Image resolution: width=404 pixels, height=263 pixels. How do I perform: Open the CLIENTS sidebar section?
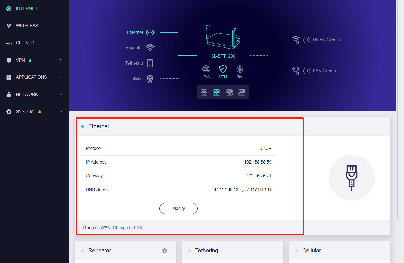25,43
